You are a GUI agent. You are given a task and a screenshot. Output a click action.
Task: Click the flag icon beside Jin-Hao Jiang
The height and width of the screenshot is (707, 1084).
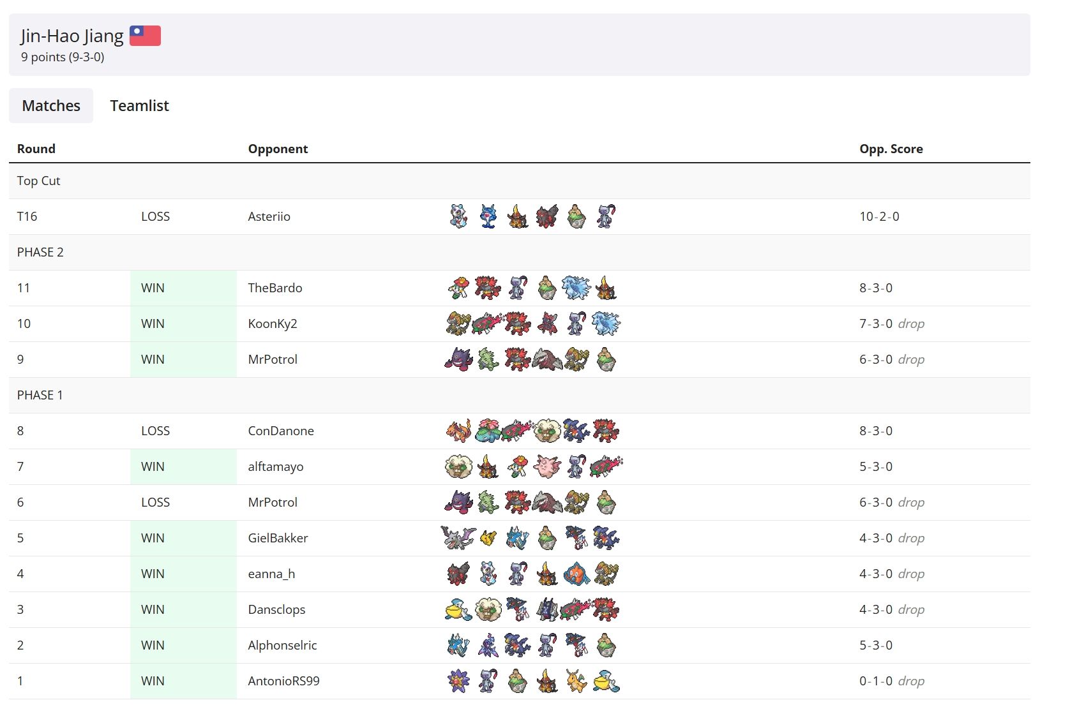click(x=145, y=36)
